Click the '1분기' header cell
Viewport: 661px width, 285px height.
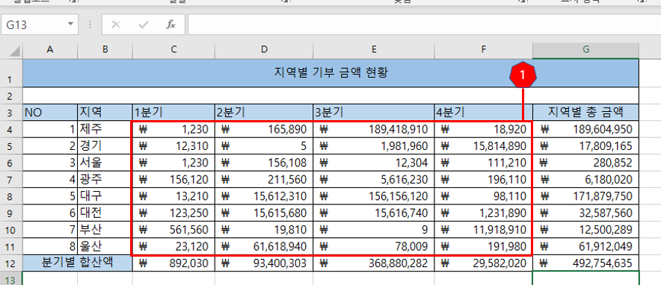[x=173, y=113]
